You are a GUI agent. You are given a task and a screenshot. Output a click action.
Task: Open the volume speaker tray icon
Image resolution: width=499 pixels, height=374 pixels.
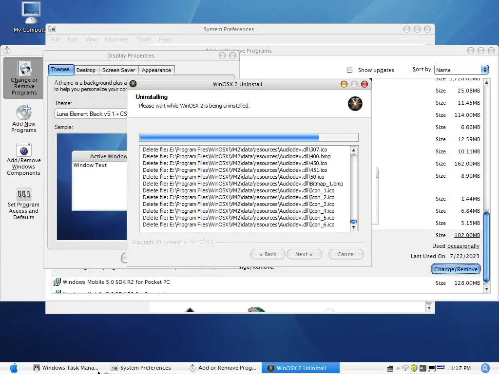[422, 368]
